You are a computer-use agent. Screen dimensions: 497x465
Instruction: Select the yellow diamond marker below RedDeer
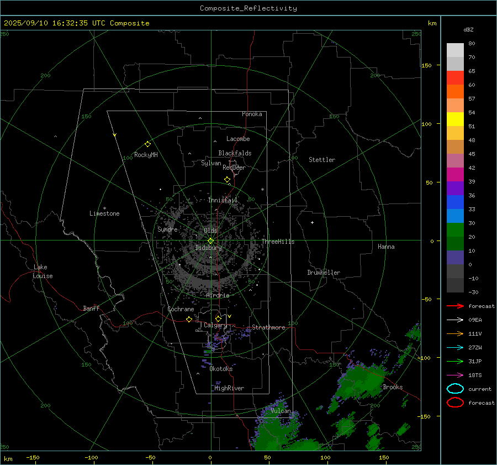point(227,180)
